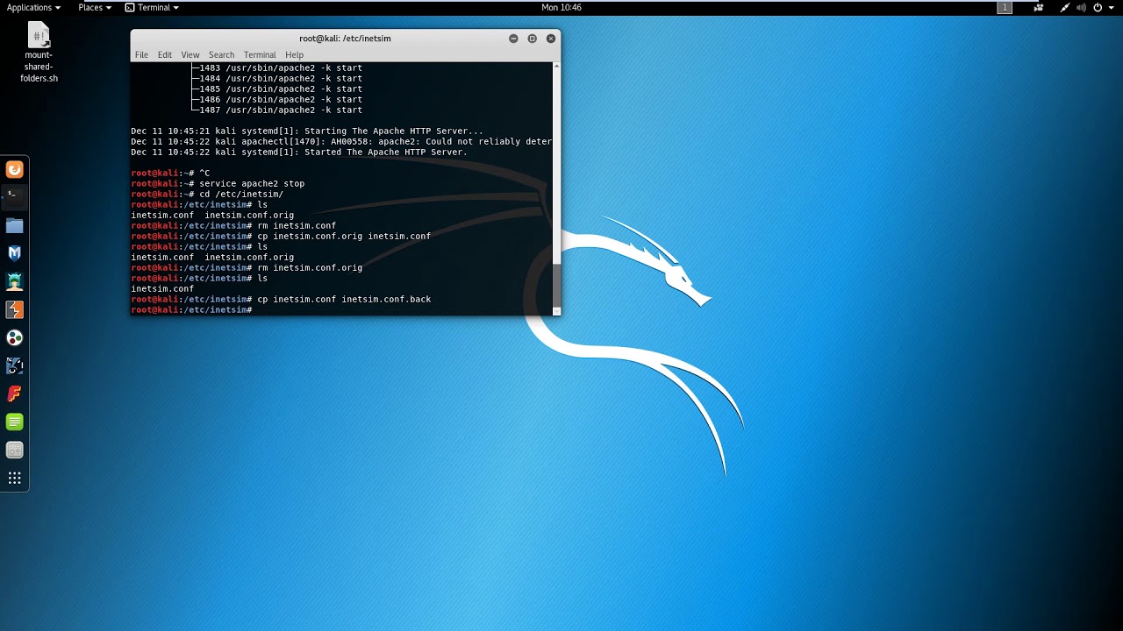The width and height of the screenshot is (1123, 631).
Task: Click the volume speaker tray icon
Action: [1082, 7]
